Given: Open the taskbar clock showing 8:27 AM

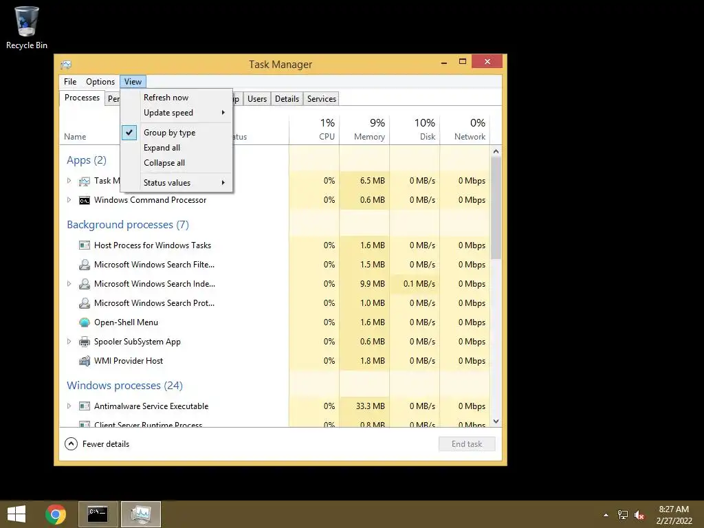Looking at the screenshot, I should point(674,515).
